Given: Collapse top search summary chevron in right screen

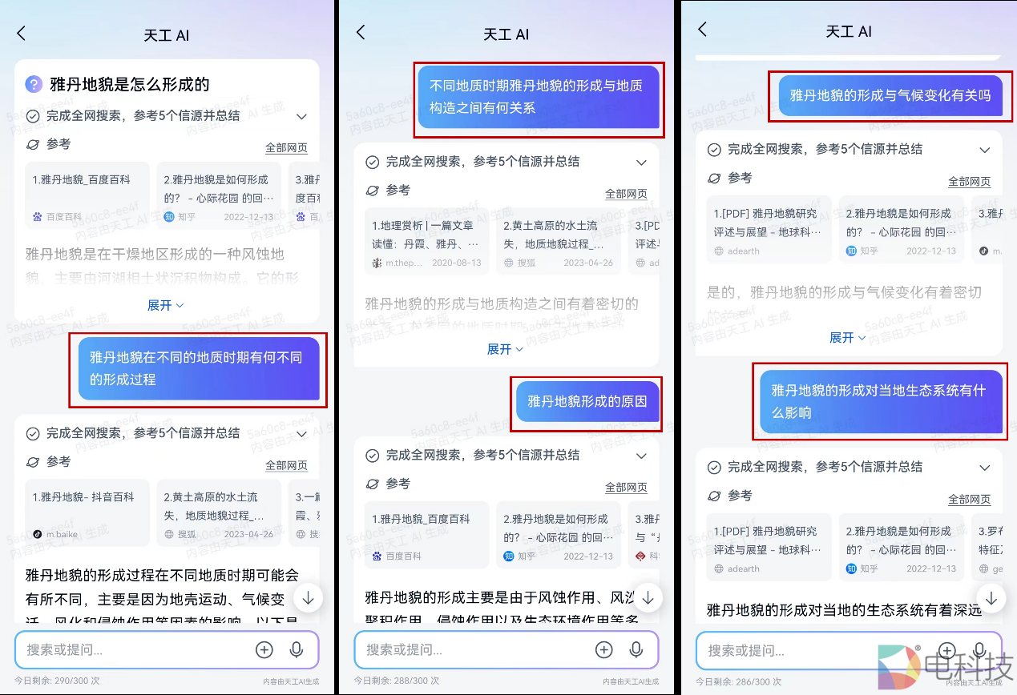Looking at the screenshot, I should [x=986, y=150].
